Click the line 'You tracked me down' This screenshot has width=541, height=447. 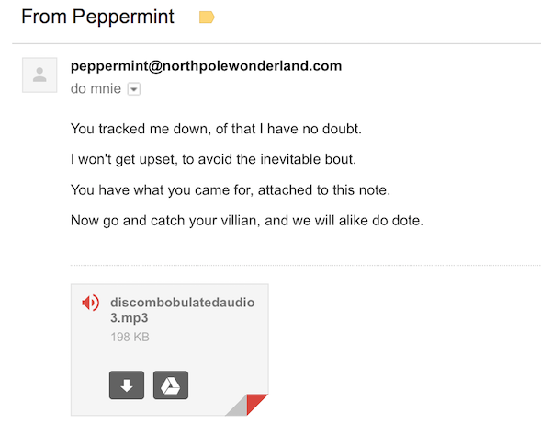(x=216, y=129)
